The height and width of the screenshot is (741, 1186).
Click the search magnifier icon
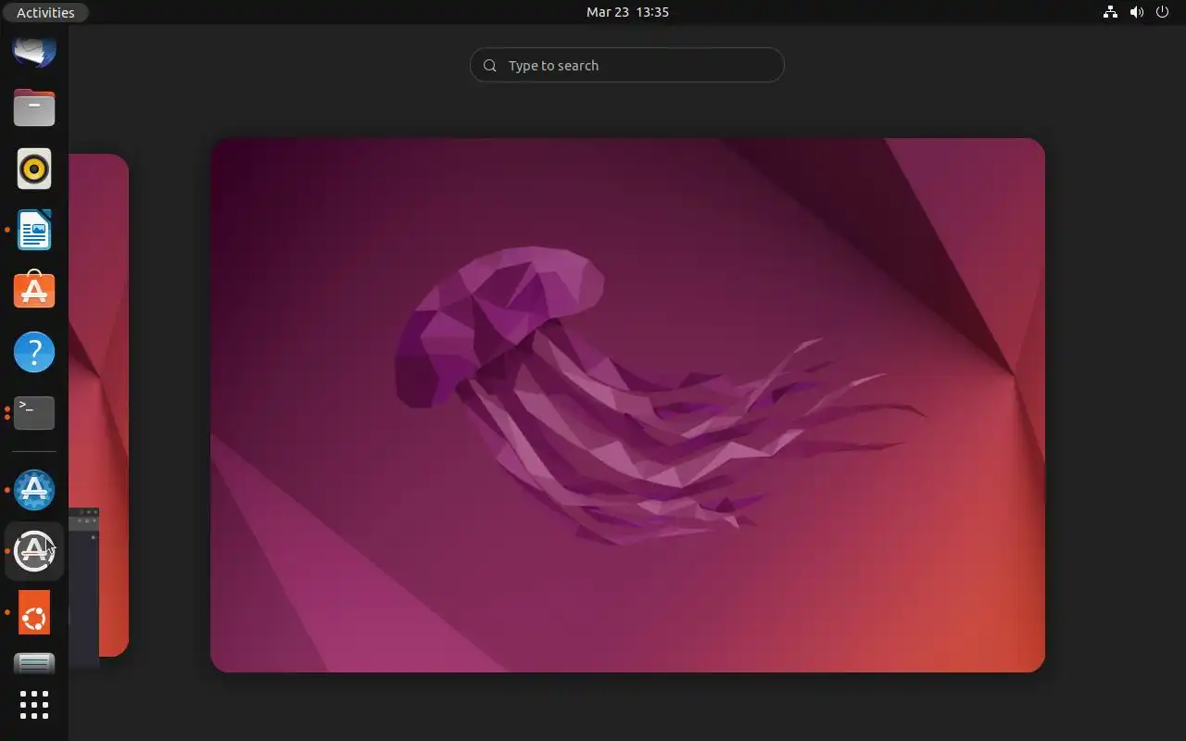point(490,65)
